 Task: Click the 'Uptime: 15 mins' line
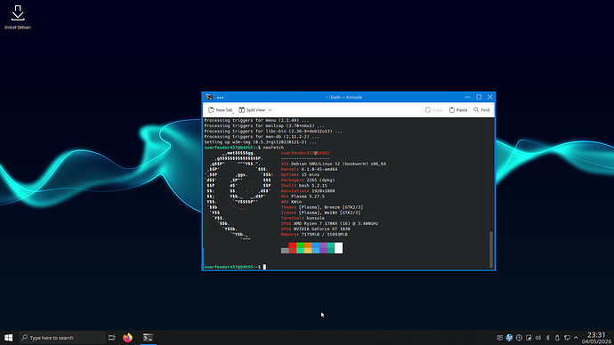coord(300,175)
